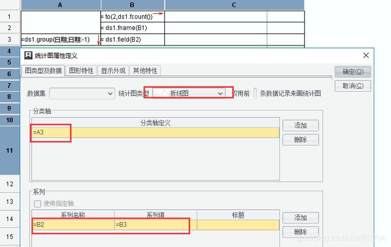Select the =A3 category axis row
Screen dimensions: 391x247
[x=155, y=132]
